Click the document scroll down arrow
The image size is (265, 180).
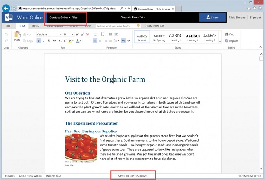click(261, 168)
